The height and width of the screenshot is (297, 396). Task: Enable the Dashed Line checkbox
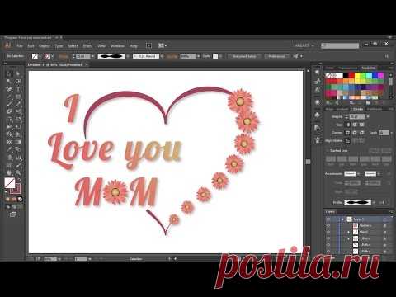[328, 151]
